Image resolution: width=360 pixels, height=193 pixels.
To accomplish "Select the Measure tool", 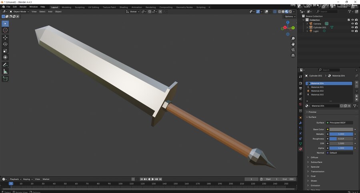I will [5, 71].
